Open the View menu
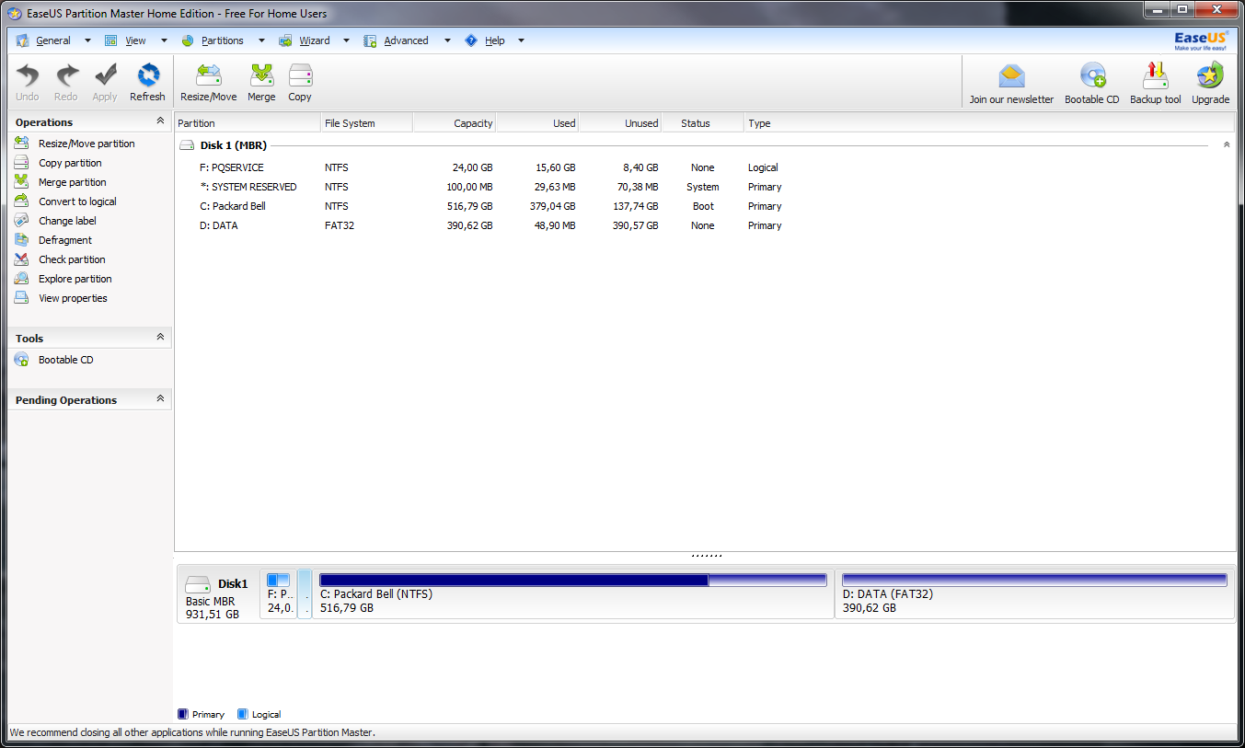The width and height of the screenshot is (1245, 748). point(135,40)
